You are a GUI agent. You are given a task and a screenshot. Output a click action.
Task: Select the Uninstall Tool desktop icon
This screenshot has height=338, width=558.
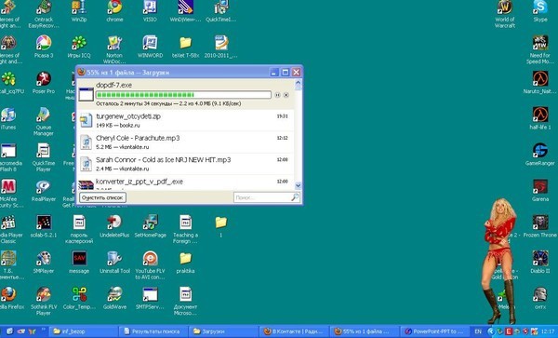coord(114,263)
